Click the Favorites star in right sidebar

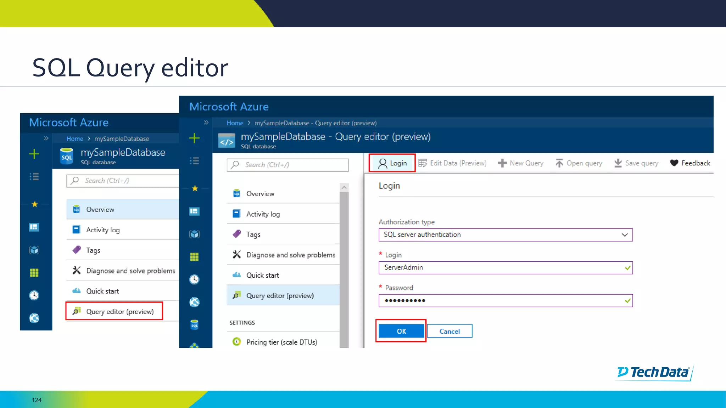pos(195,188)
